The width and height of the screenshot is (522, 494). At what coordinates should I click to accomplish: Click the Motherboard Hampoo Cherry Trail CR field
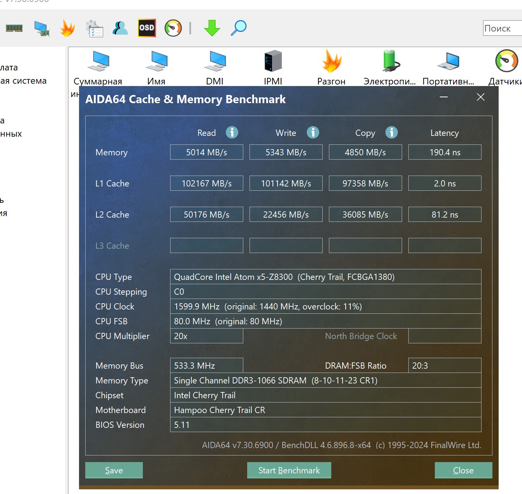[x=326, y=410]
